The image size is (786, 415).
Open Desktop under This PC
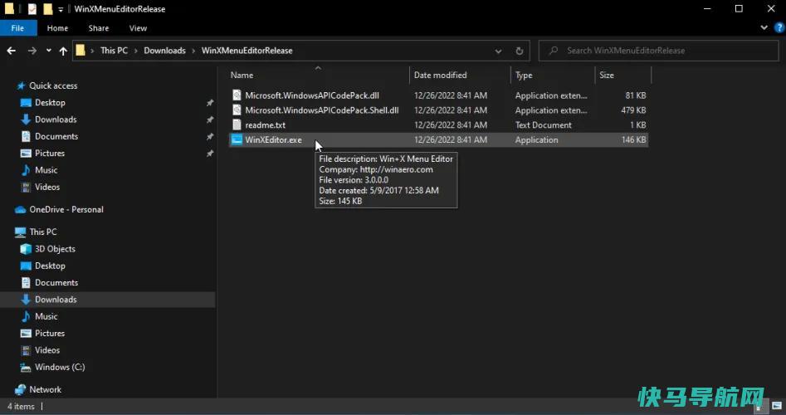tap(50, 266)
